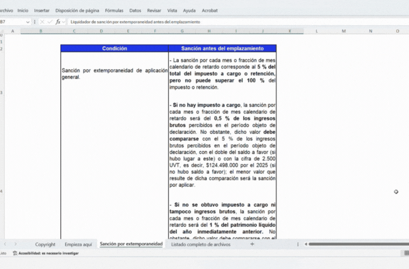Select column A header
Image resolution: width=409 pixels, height=269 pixels.
point(12,31)
